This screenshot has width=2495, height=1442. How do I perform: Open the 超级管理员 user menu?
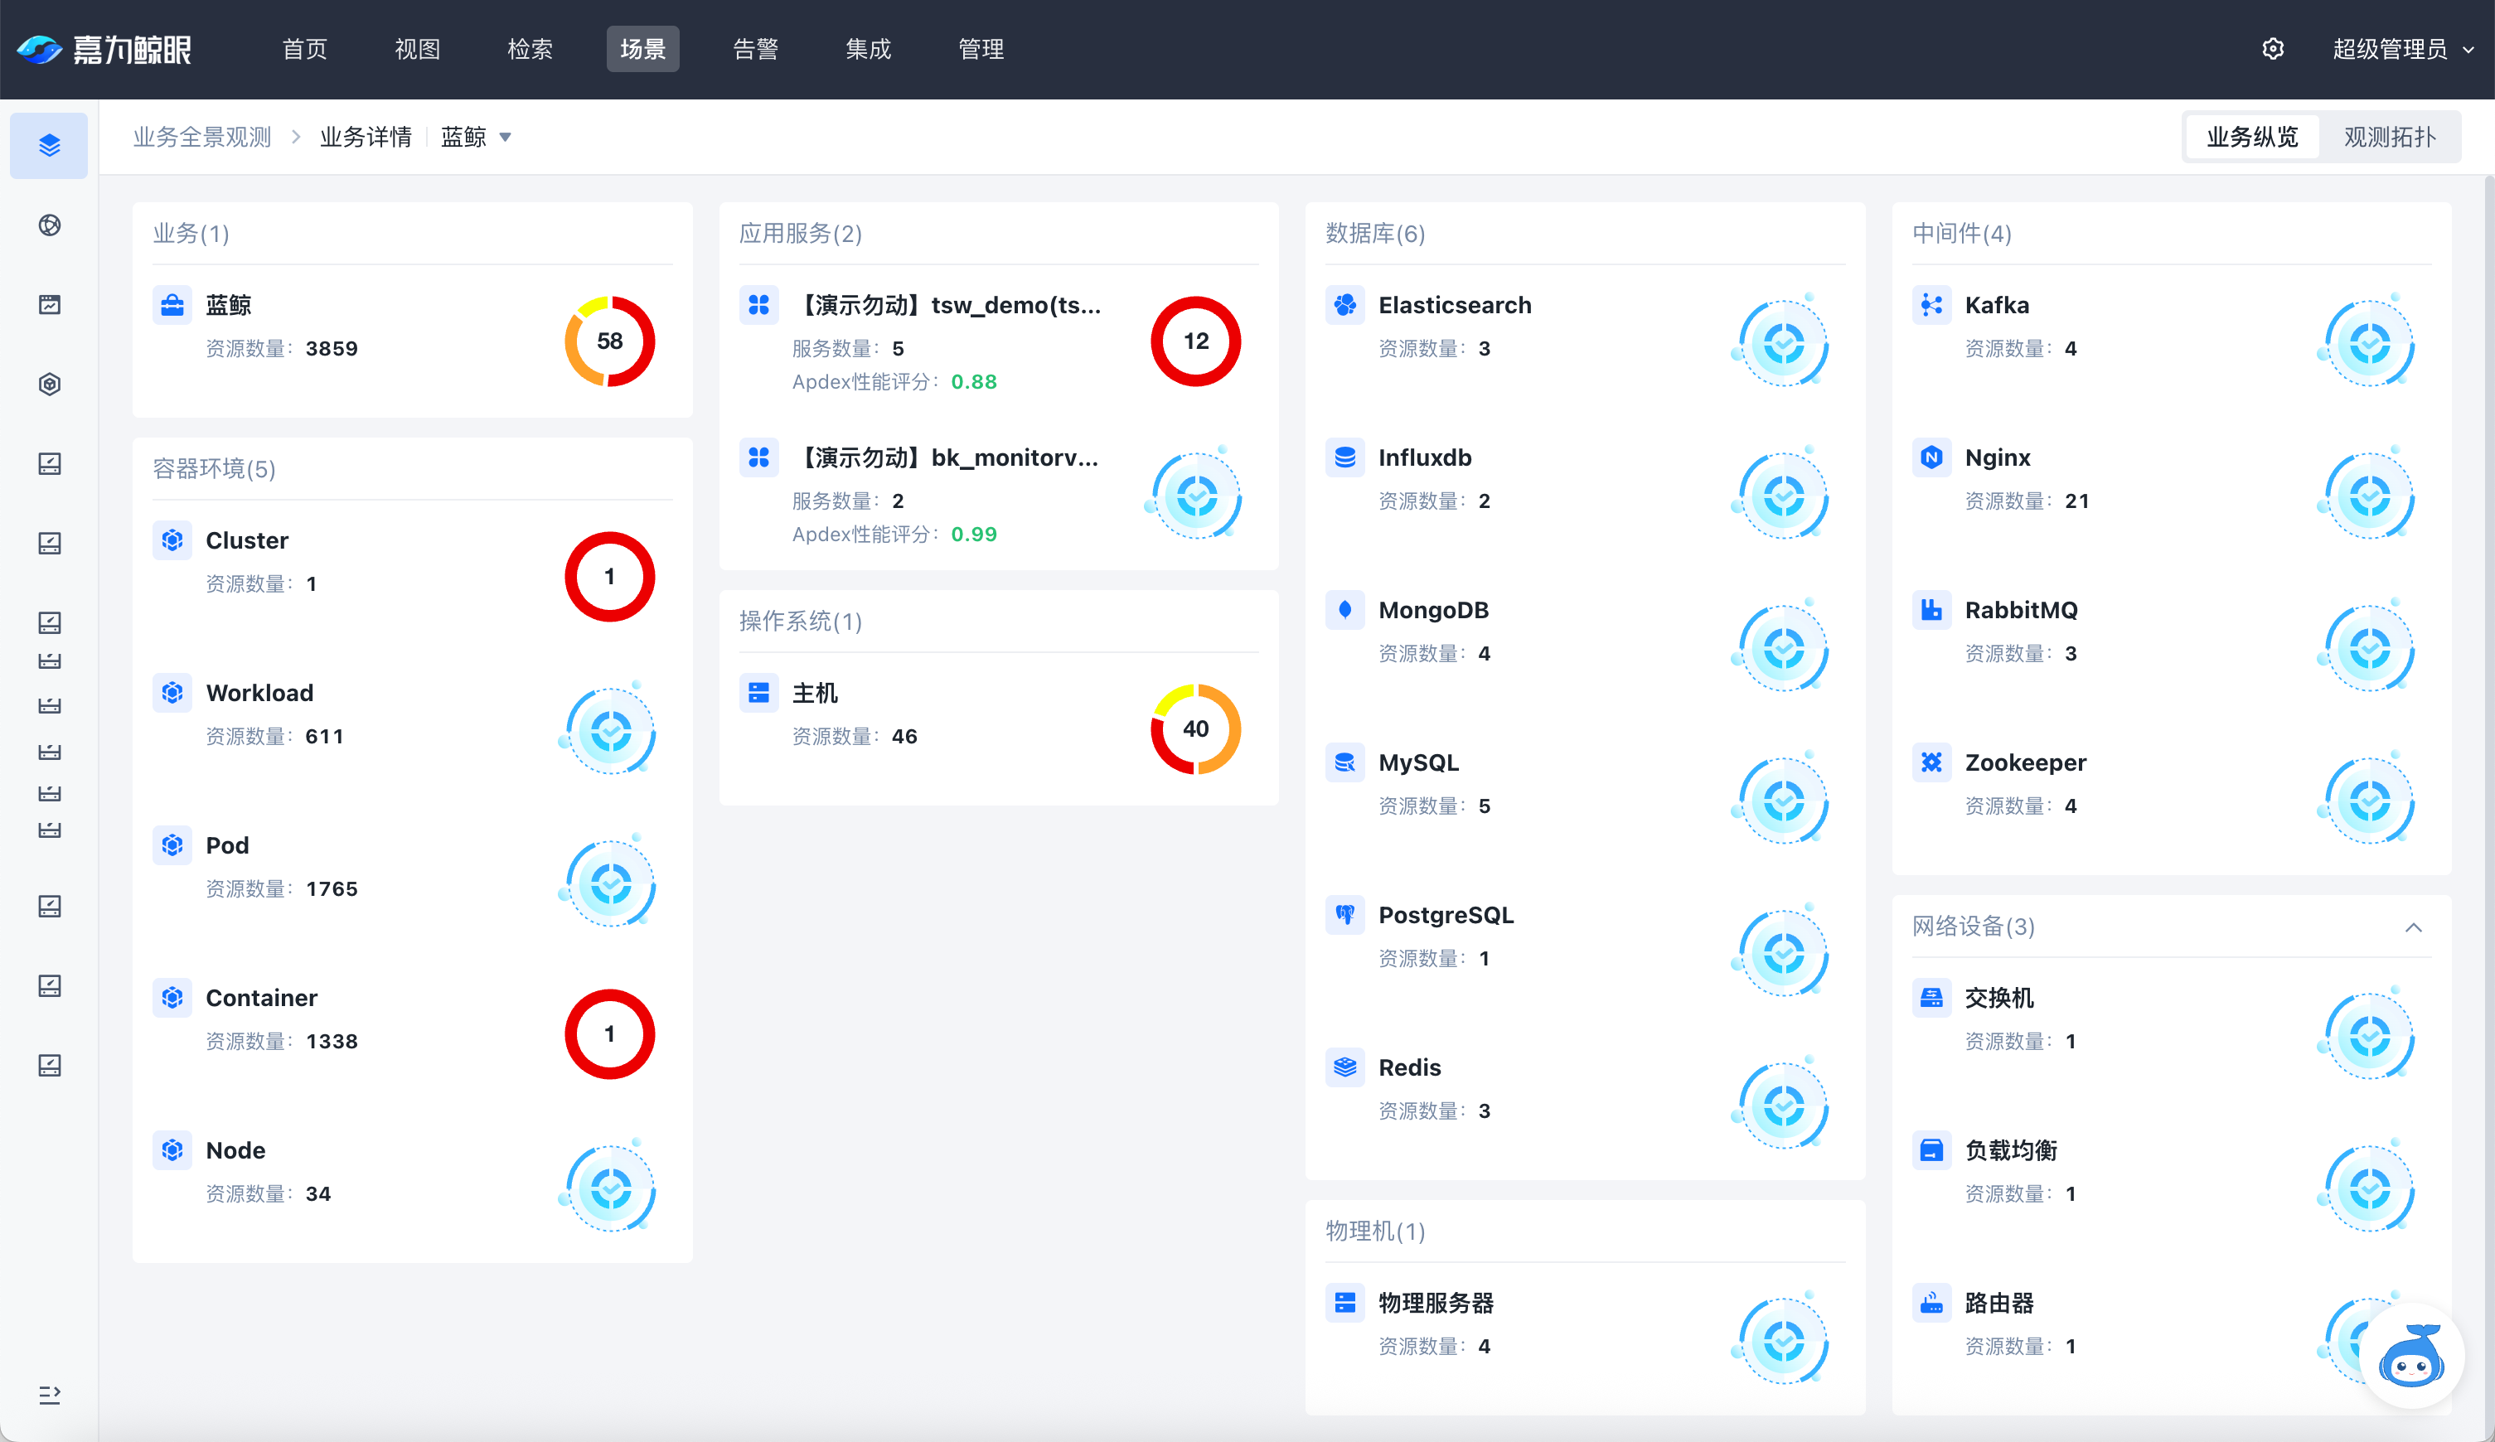click(2401, 49)
